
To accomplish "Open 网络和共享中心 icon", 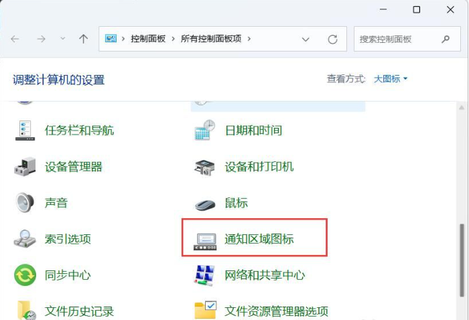I will pyautogui.click(x=204, y=274).
